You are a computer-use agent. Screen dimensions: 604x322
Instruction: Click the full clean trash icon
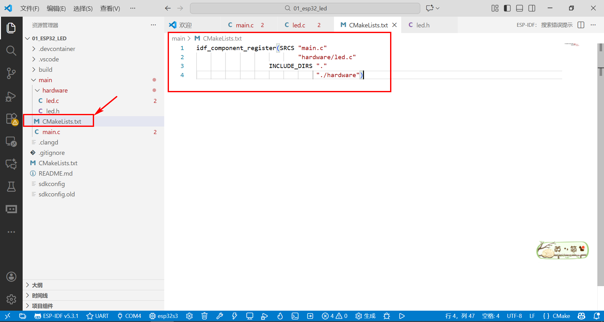tap(204, 316)
